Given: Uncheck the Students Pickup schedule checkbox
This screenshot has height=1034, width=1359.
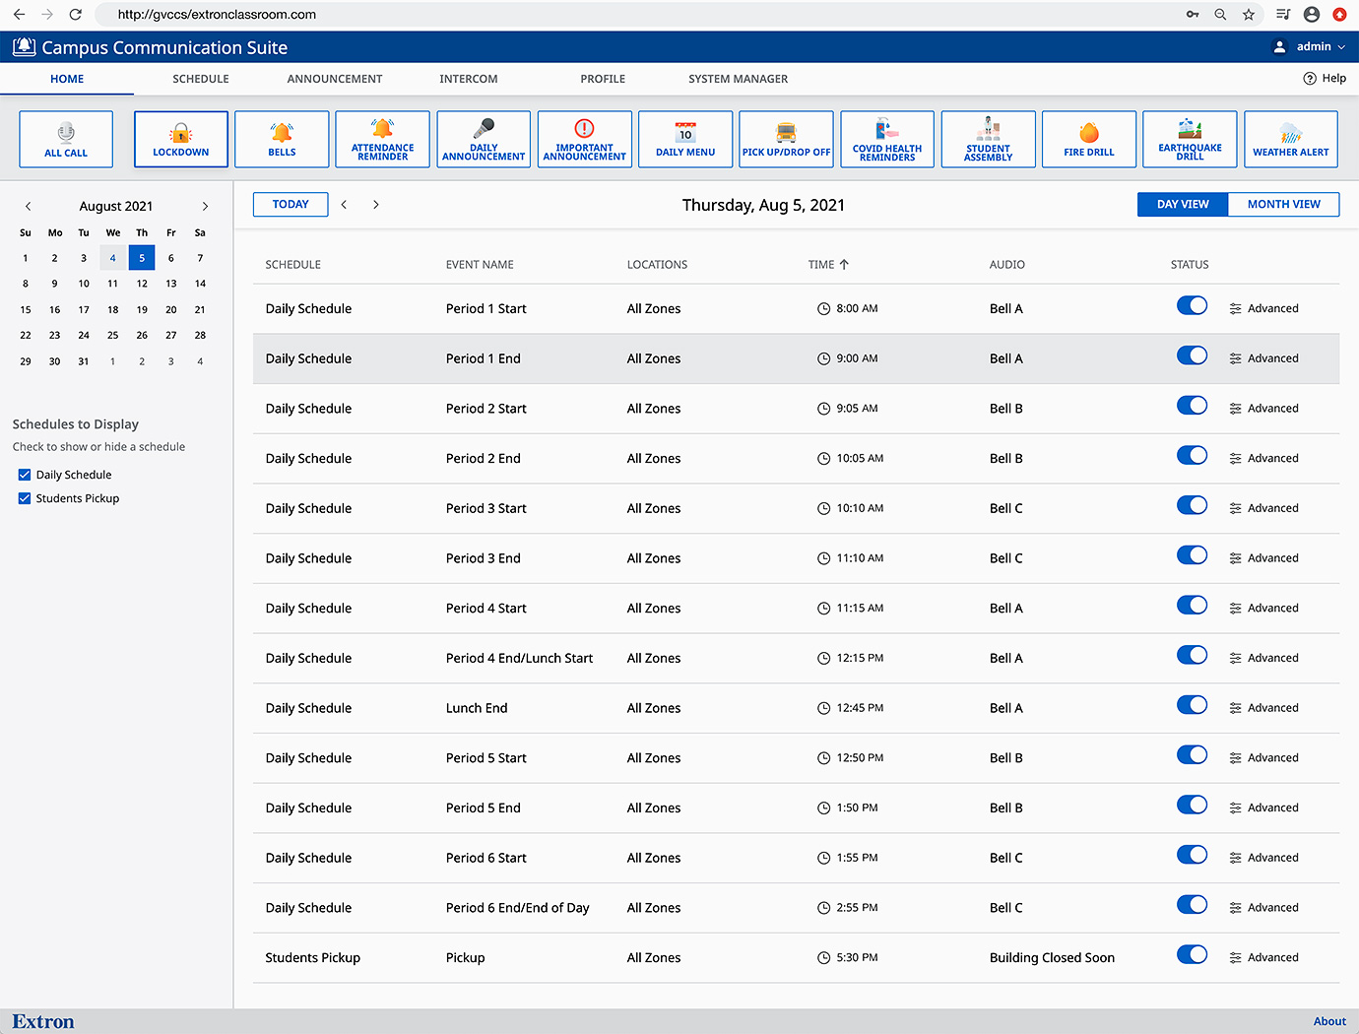Looking at the screenshot, I should tap(24, 498).
